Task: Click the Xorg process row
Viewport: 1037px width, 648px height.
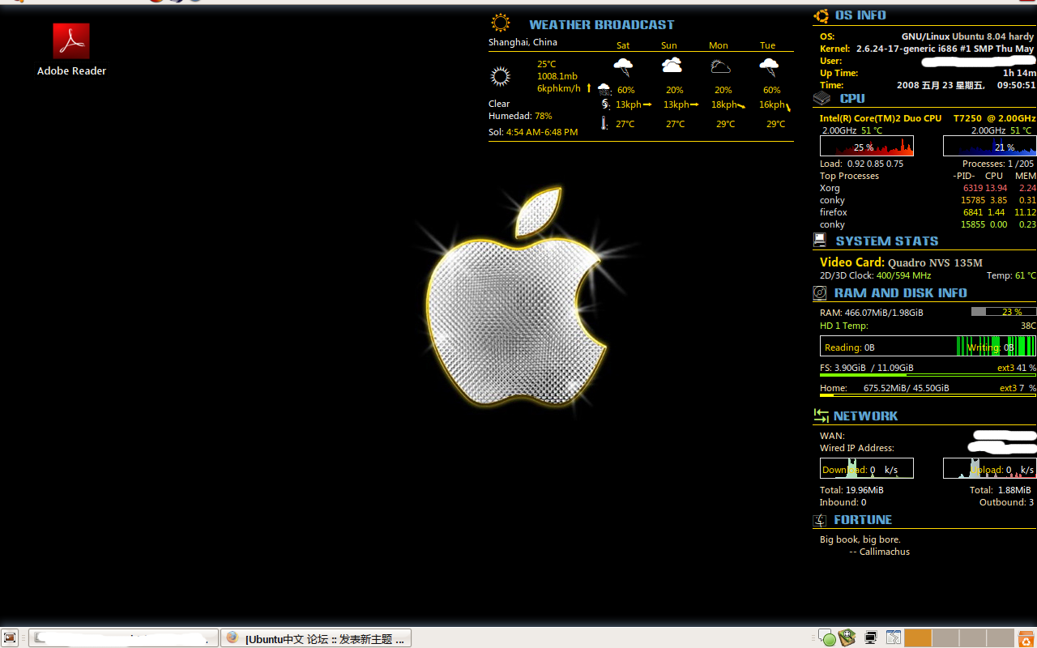Action: 928,188
